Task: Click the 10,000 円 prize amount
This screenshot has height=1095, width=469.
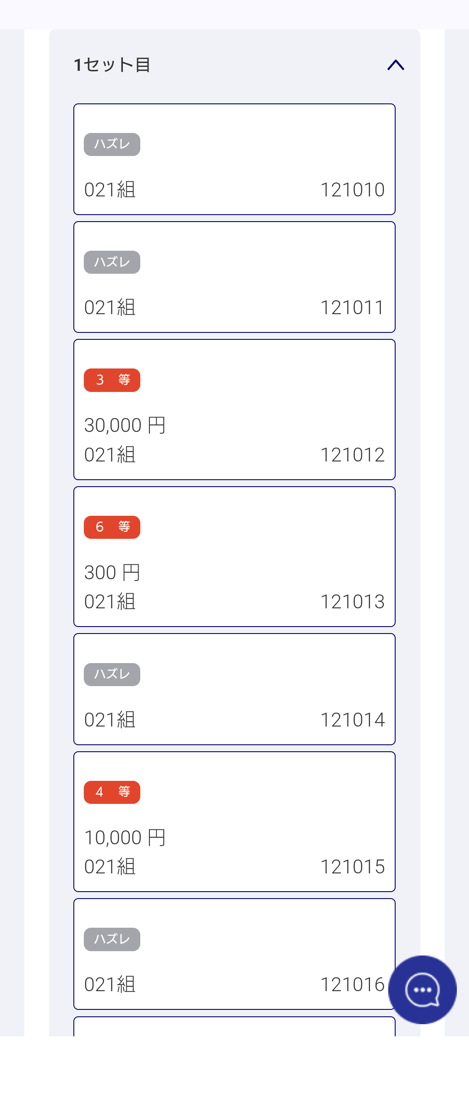Action: click(125, 837)
